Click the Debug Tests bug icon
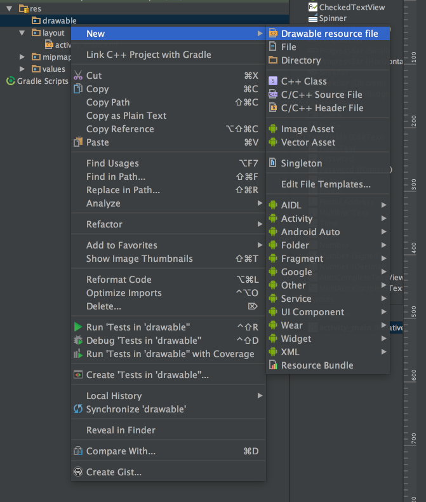This screenshot has height=502, width=426. 78,341
